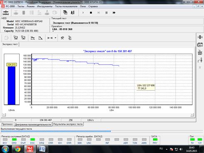Open the Справка menu
Screen dimensions: 204x153
tap(93, 6)
